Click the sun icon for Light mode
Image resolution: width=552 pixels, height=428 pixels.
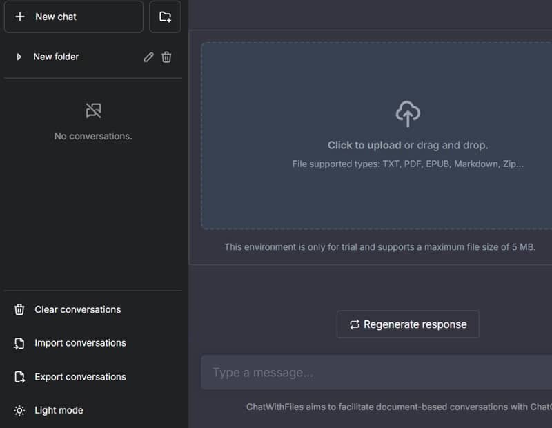coord(19,411)
